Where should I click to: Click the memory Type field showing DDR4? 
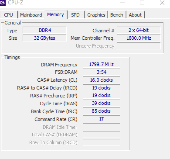tap(44, 30)
